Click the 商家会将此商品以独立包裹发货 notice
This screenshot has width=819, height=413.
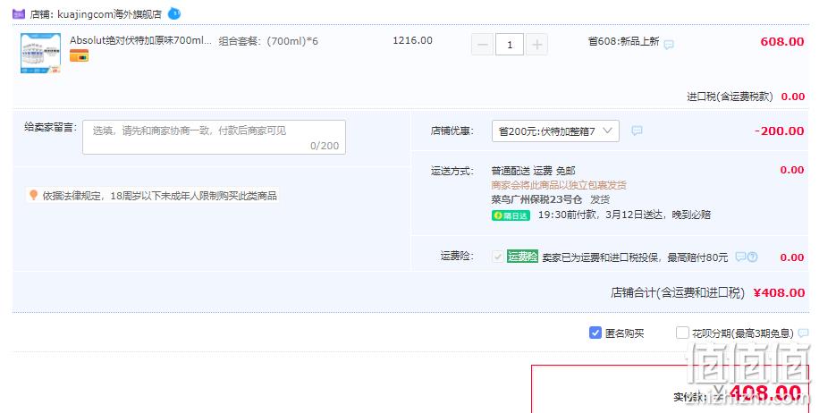click(559, 185)
